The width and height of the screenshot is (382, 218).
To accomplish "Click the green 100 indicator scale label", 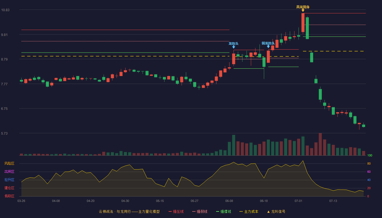I will click(370, 156).
